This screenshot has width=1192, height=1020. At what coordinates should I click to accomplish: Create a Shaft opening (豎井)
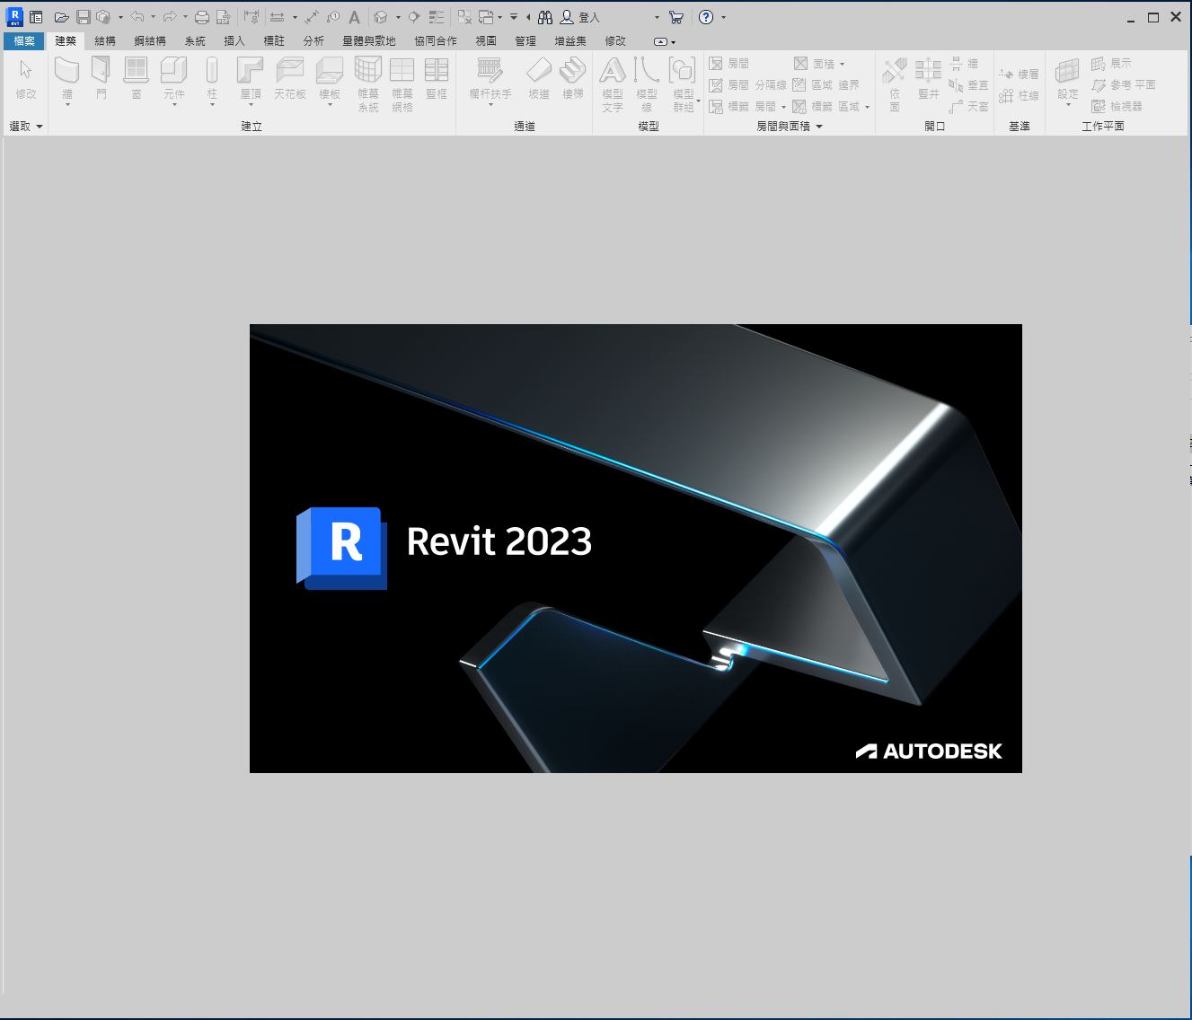pos(927,78)
